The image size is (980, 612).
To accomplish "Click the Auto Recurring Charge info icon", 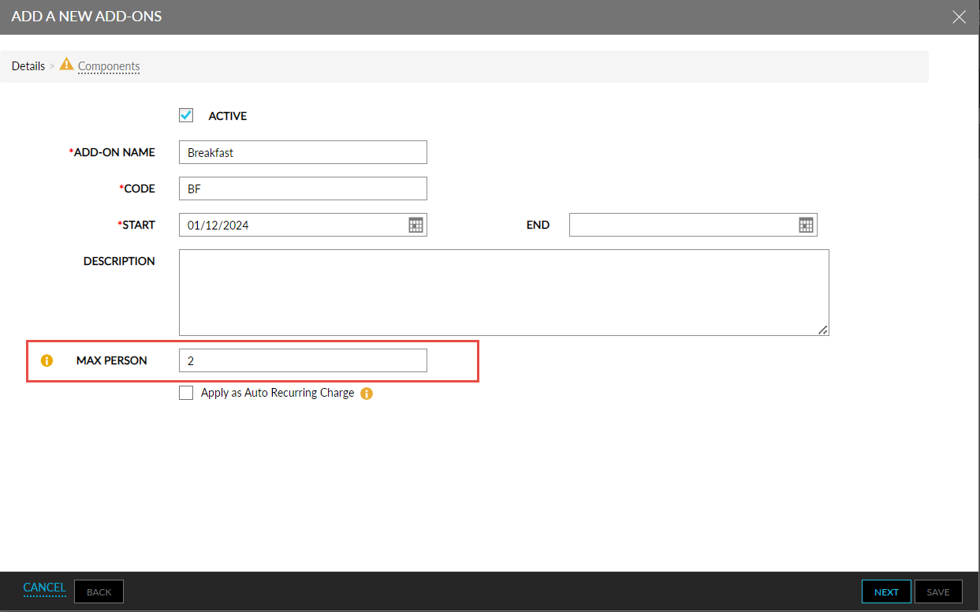I will coord(367,394).
